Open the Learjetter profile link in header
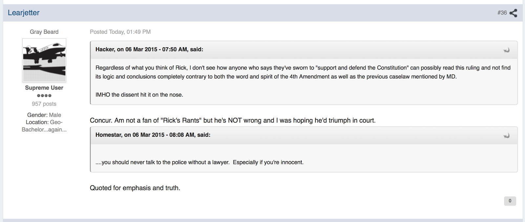Screen dimensions: 525x222 click(x=24, y=13)
